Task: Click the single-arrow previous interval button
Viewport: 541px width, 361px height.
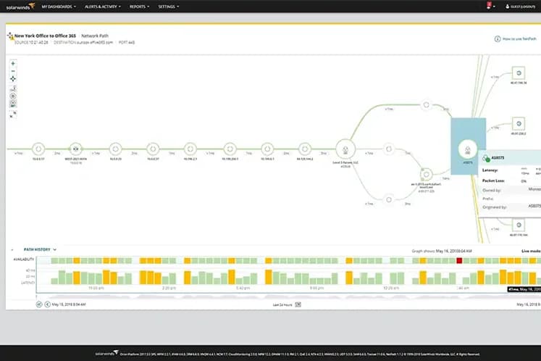Action: tap(48, 304)
